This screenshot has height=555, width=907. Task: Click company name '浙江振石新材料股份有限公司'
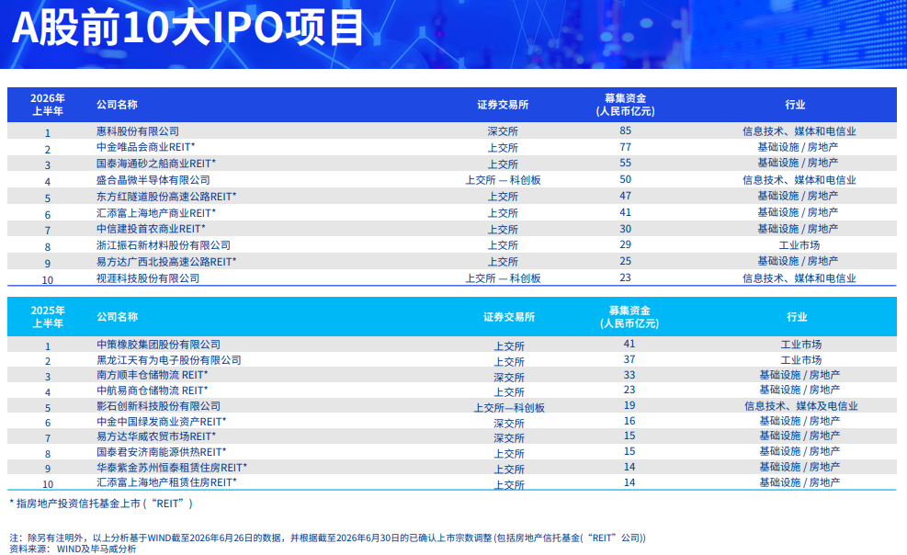pos(164,245)
